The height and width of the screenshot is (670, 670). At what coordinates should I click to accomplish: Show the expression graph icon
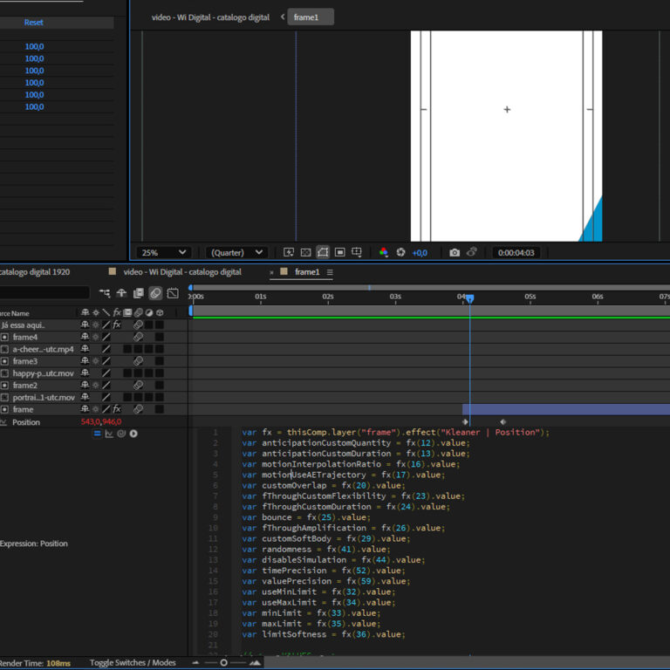click(x=109, y=434)
